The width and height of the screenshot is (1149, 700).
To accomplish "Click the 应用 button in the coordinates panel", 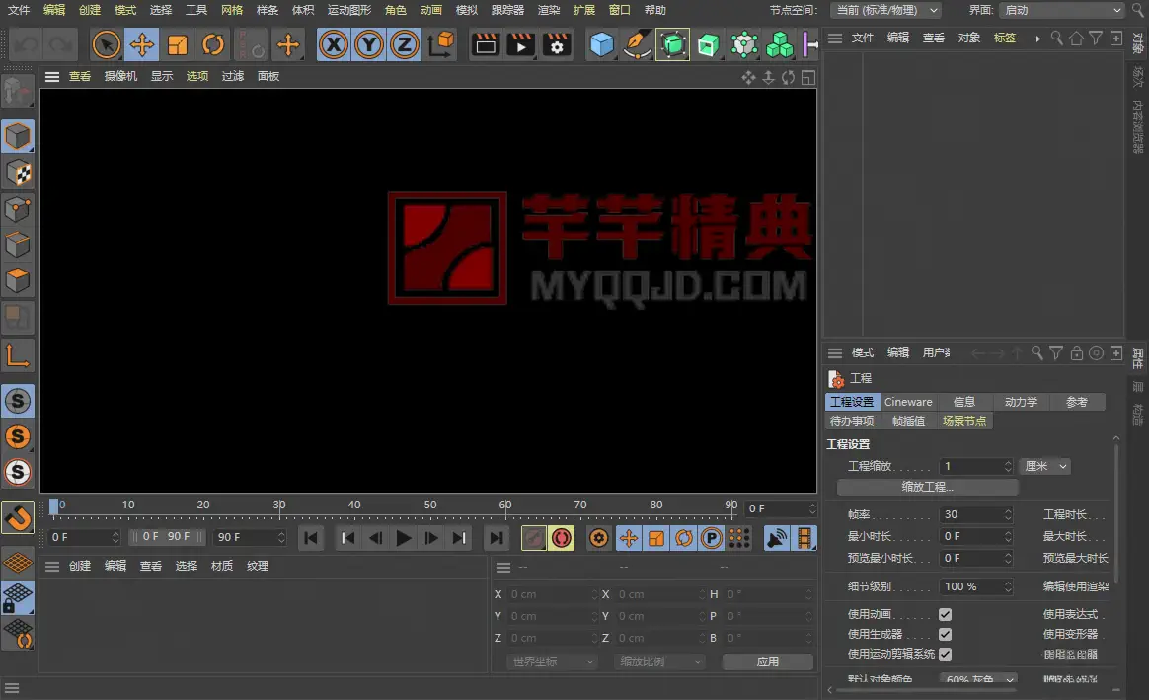I will pyautogui.click(x=767, y=661).
